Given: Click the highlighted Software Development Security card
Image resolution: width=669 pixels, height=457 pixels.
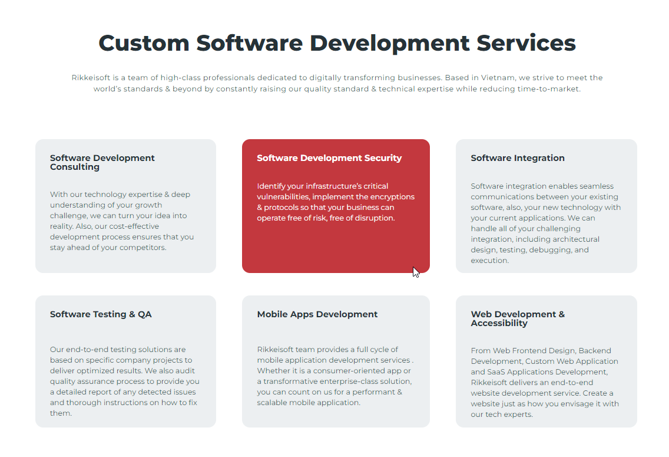Looking at the screenshot, I should click(x=336, y=206).
